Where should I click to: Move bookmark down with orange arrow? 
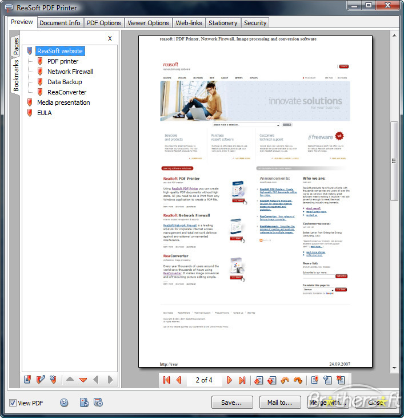pyautogui.click(x=83, y=380)
